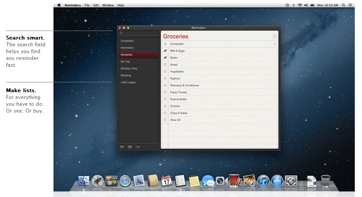The width and height of the screenshot is (362, 197).
Task: Open the Edit menu
Action: [x=96, y=5]
